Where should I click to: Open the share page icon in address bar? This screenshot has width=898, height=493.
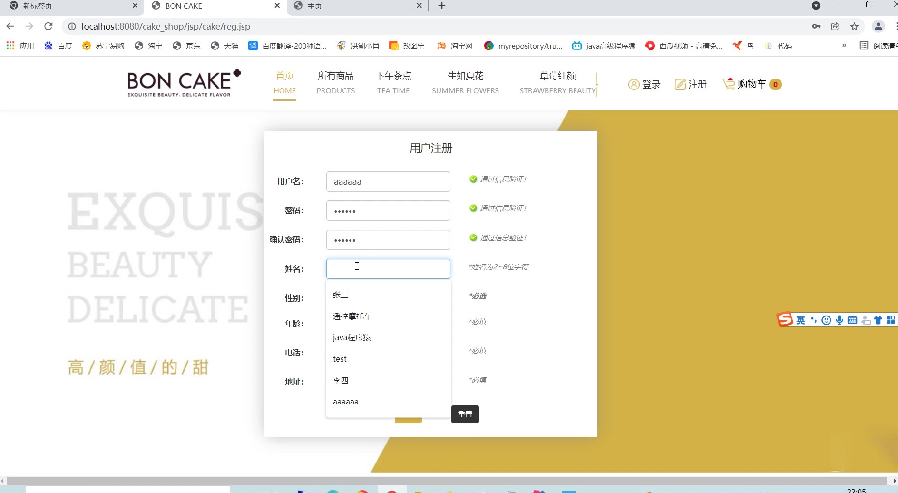[835, 27]
